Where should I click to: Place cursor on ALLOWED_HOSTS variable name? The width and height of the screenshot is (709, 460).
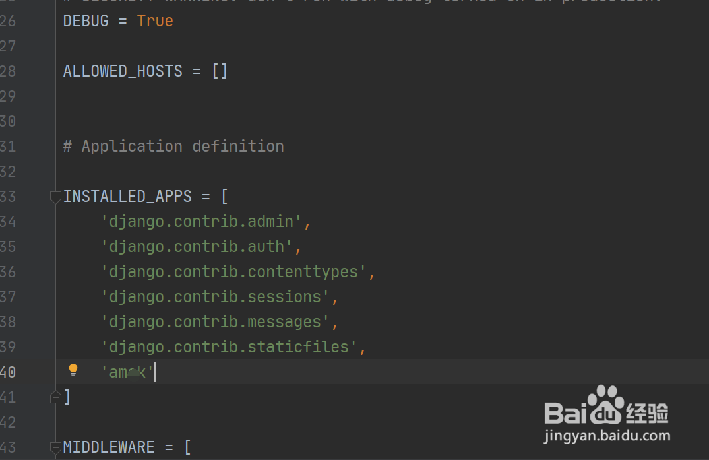click(123, 71)
